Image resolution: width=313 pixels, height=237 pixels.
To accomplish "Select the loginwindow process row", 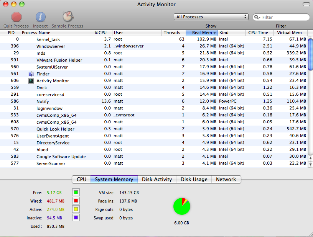I will click(x=154, y=108).
